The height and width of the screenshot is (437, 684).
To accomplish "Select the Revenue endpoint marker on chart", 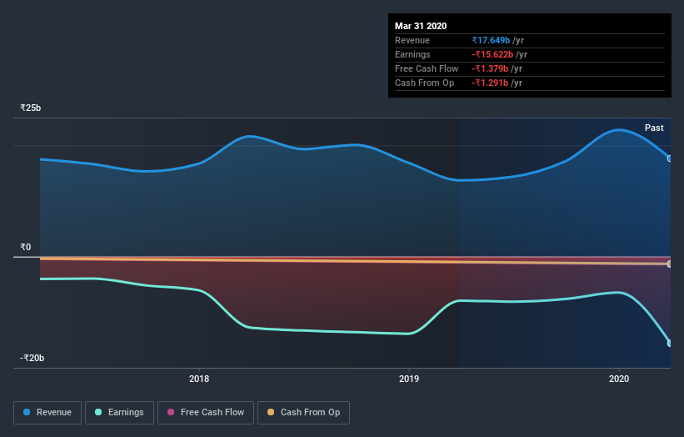I will (x=670, y=158).
